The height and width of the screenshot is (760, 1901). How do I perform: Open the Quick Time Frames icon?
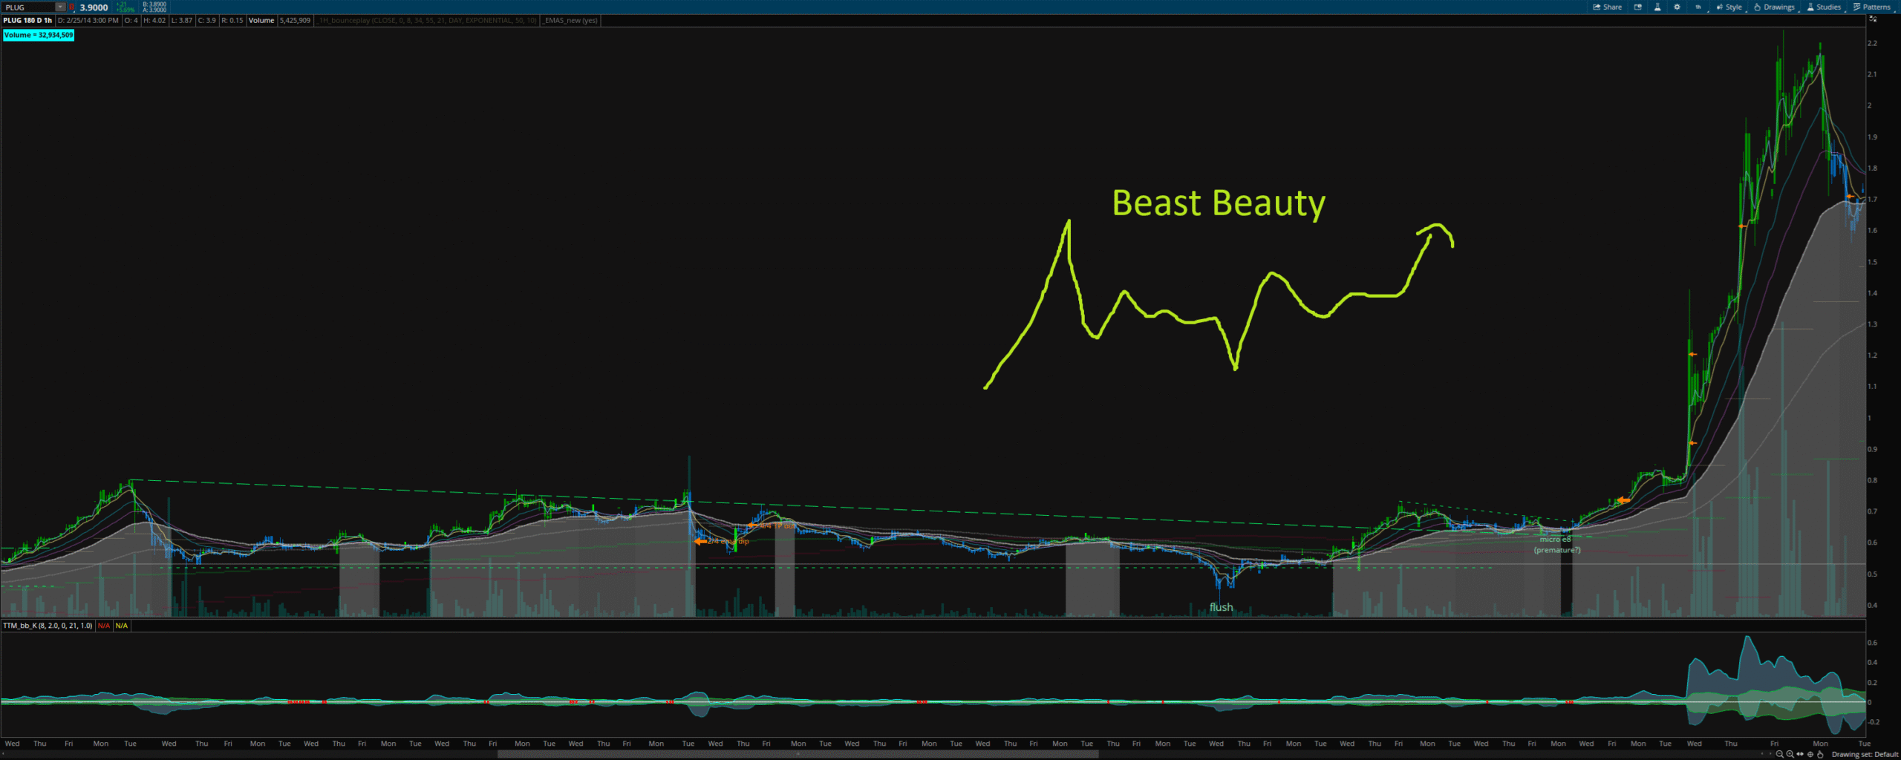pos(1638,7)
